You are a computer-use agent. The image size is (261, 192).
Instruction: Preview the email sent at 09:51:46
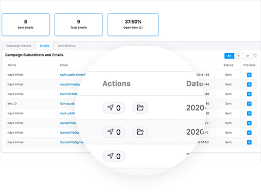(249, 75)
